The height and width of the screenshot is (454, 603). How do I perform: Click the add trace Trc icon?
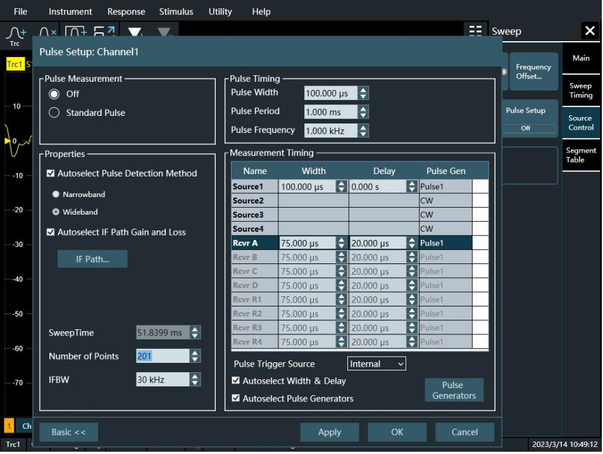15,35
